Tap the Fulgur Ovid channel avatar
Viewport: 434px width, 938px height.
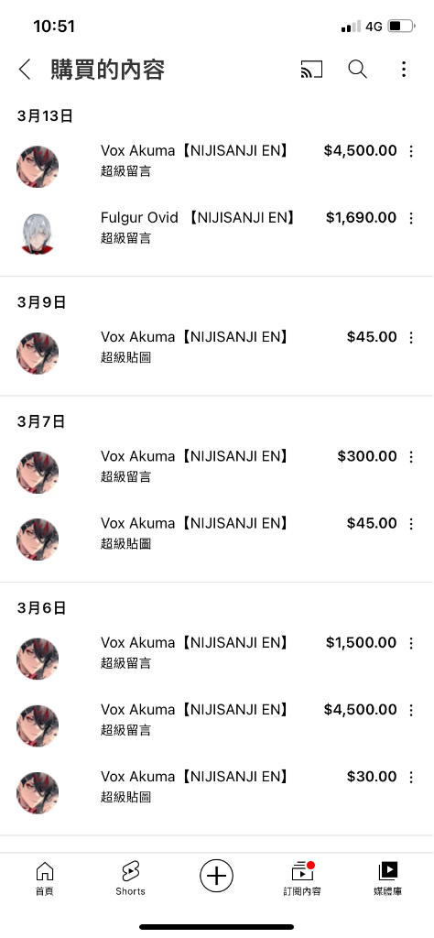(x=37, y=234)
